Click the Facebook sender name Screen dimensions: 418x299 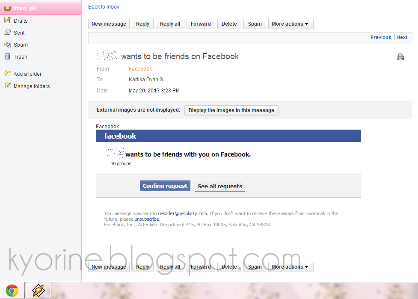[140, 69]
